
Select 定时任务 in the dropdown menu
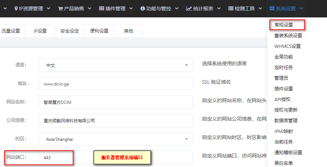pyautogui.click(x=284, y=67)
